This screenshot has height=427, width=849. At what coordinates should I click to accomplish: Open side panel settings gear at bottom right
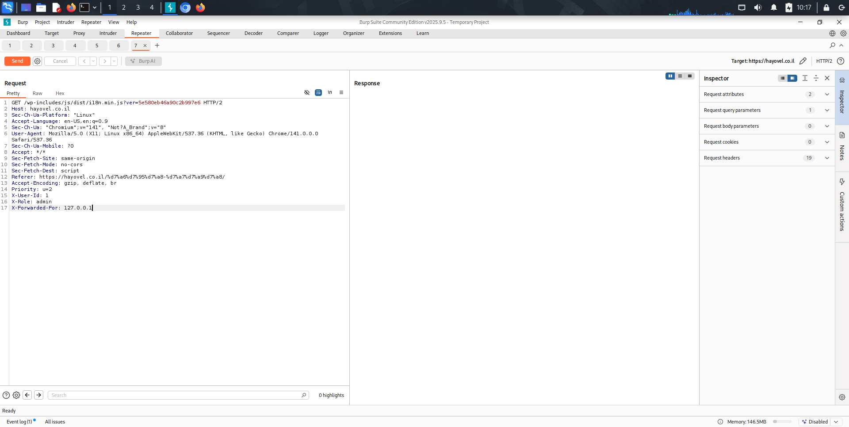point(842,397)
